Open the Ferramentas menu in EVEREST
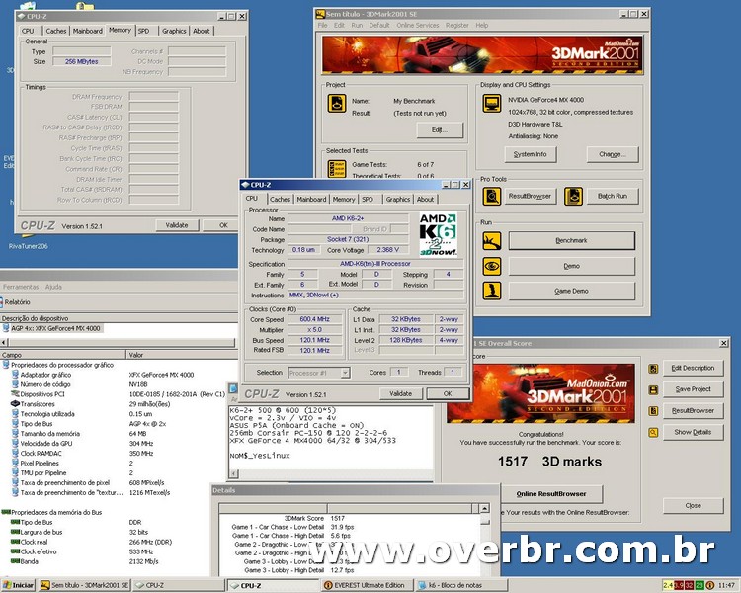The image size is (741, 593). pyautogui.click(x=21, y=287)
